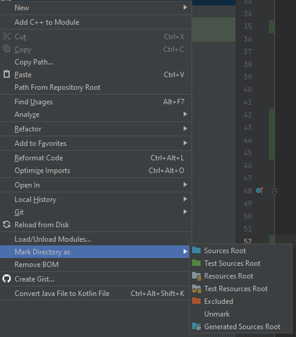Viewport: 296px width, 337px height.
Task: Choose Reformat Code
Action: click(x=96, y=158)
